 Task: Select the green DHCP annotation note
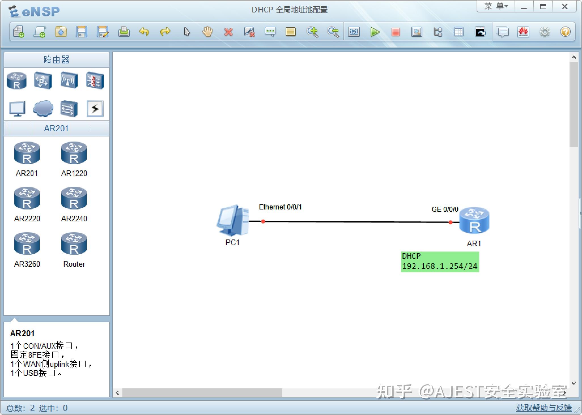pyautogui.click(x=439, y=261)
